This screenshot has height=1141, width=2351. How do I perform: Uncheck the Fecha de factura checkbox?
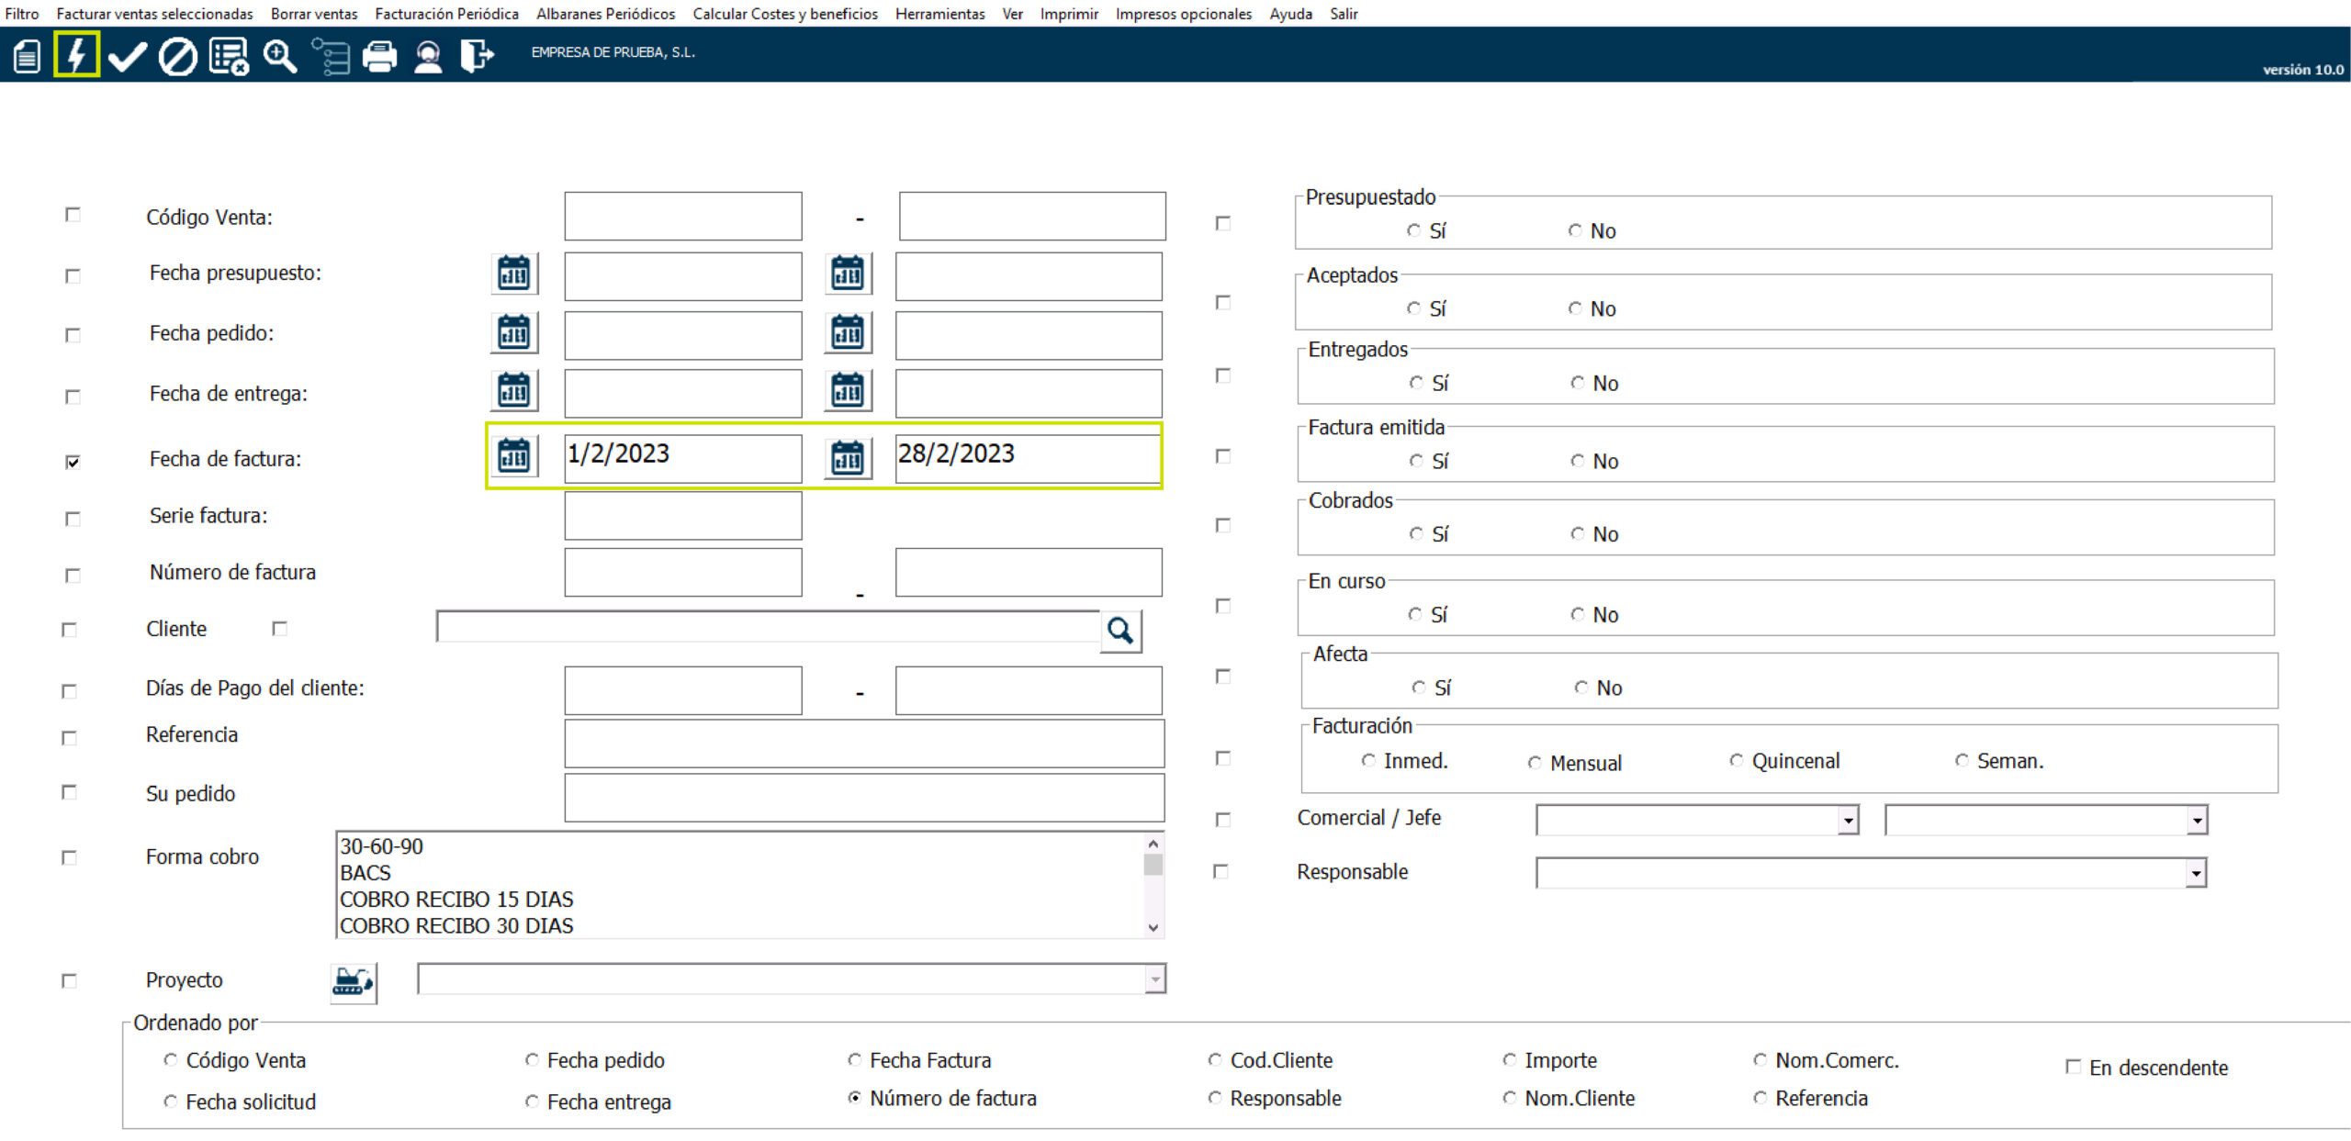coord(73,462)
